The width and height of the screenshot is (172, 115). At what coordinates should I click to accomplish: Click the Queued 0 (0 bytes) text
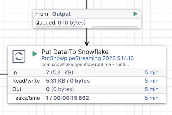click(x=60, y=23)
